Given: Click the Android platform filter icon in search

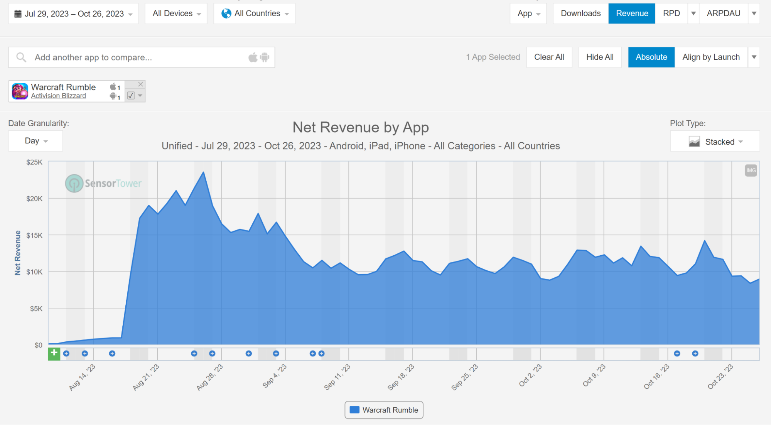Looking at the screenshot, I should click(x=265, y=57).
